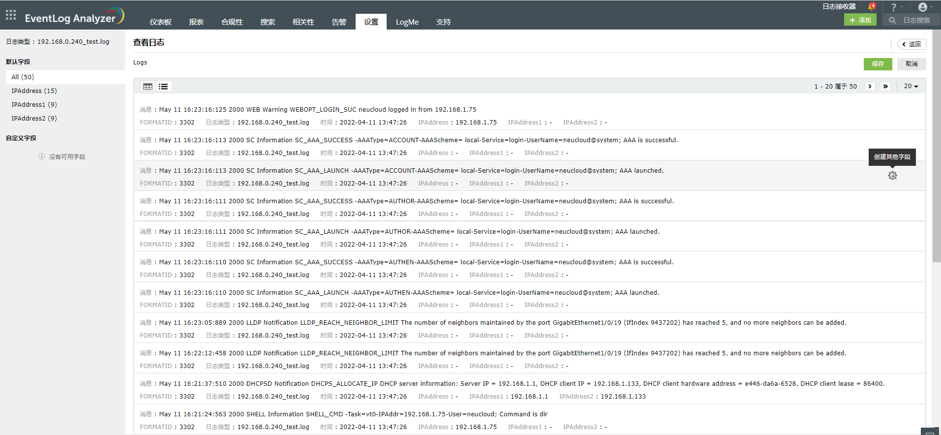Click the 取消 button

[911, 64]
